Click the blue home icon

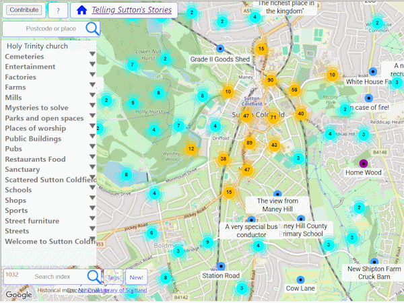click(82, 10)
